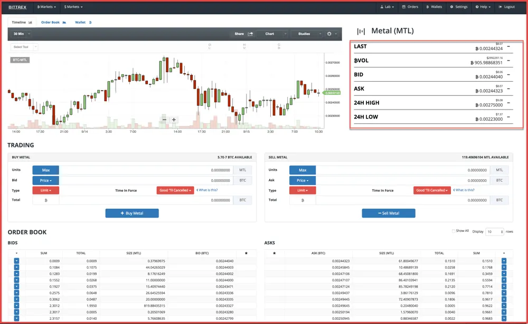Open the Dollar Markets menu

pos(73,7)
